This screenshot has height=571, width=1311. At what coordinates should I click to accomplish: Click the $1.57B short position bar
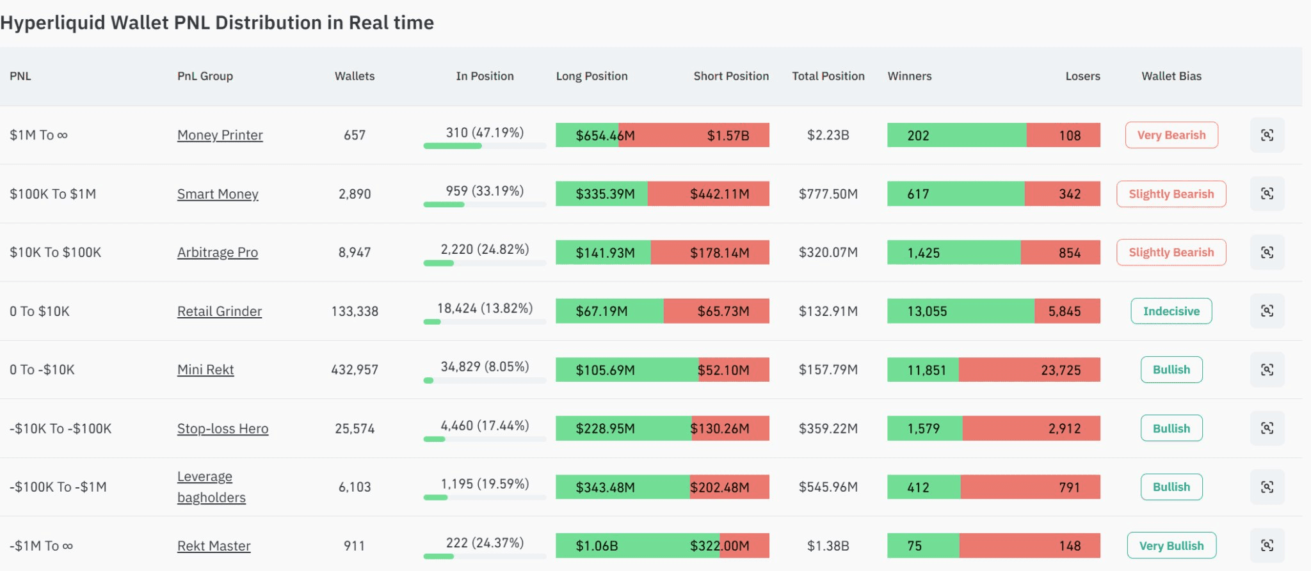tap(694, 135)
